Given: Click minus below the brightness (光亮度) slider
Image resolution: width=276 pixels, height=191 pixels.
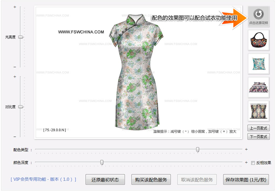Looking at the screenshot, I should [x=15, y=67].
